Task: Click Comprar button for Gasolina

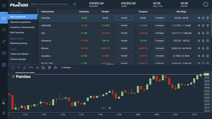Action: coord(160,56)
